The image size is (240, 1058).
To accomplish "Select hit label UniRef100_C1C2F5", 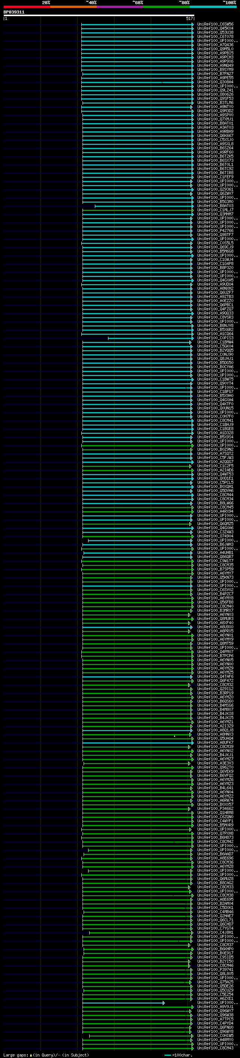I will (x=215, y=466).
